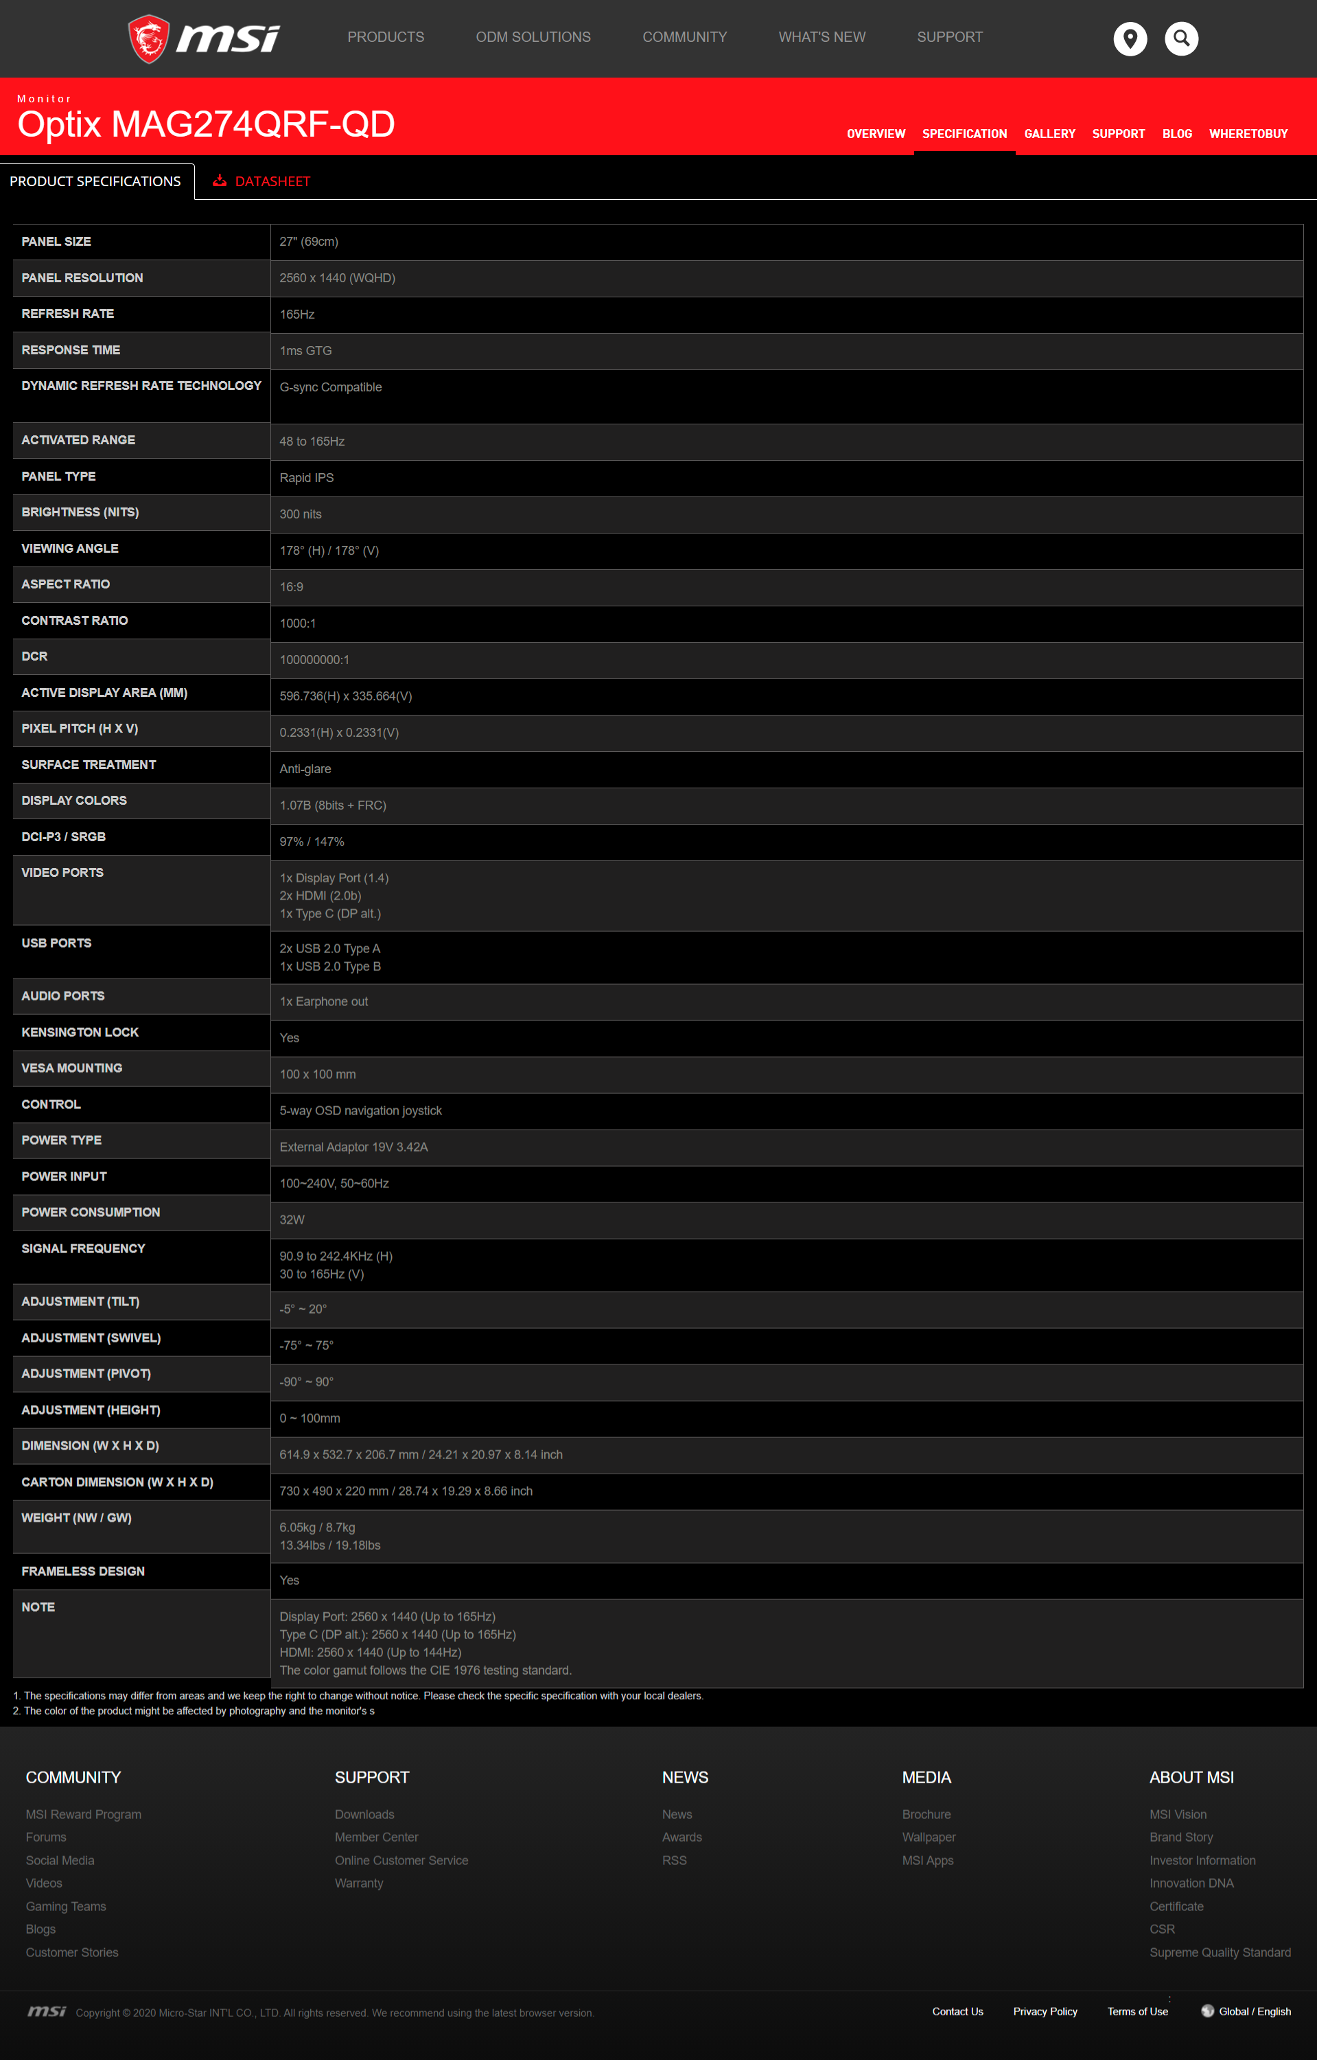The image size is (1317, 2060).
Task: Open Innovation DNA link
Action: (x=1191, y=1883)
